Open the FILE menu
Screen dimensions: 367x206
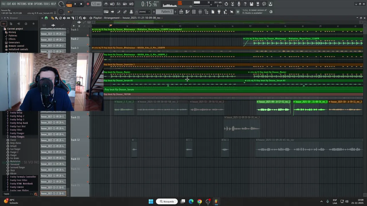pos(3,4)
